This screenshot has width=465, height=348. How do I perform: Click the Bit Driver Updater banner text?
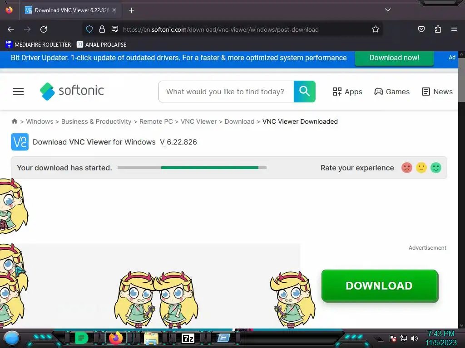(178, 58)
